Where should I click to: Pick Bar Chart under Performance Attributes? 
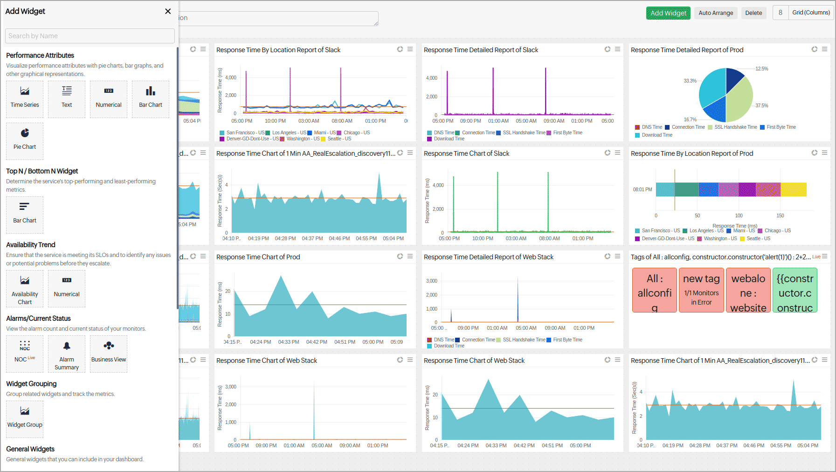click(151, 99)
